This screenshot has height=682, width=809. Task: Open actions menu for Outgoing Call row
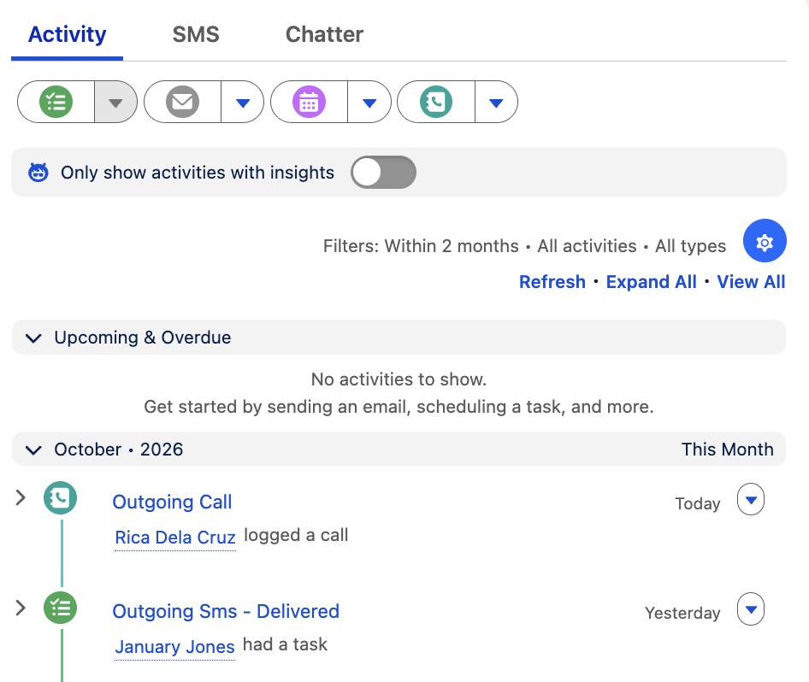751,499
